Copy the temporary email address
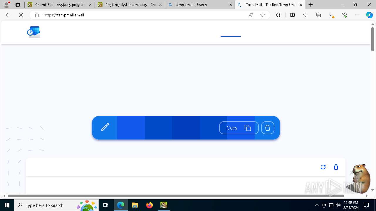 tap(239, 128)
